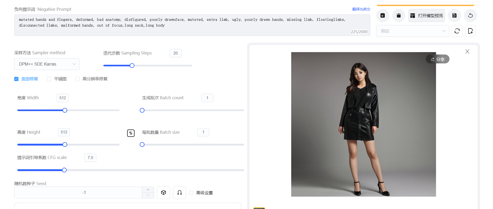Click the circular reset arrow icon
493x209 pixels.
point(470,16)
